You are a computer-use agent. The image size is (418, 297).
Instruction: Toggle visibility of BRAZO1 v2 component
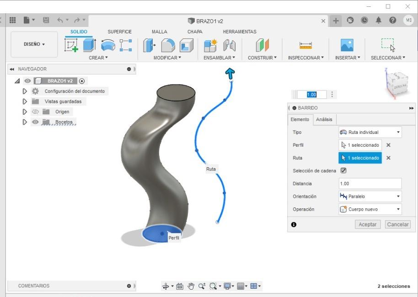[x=27, y=81]
